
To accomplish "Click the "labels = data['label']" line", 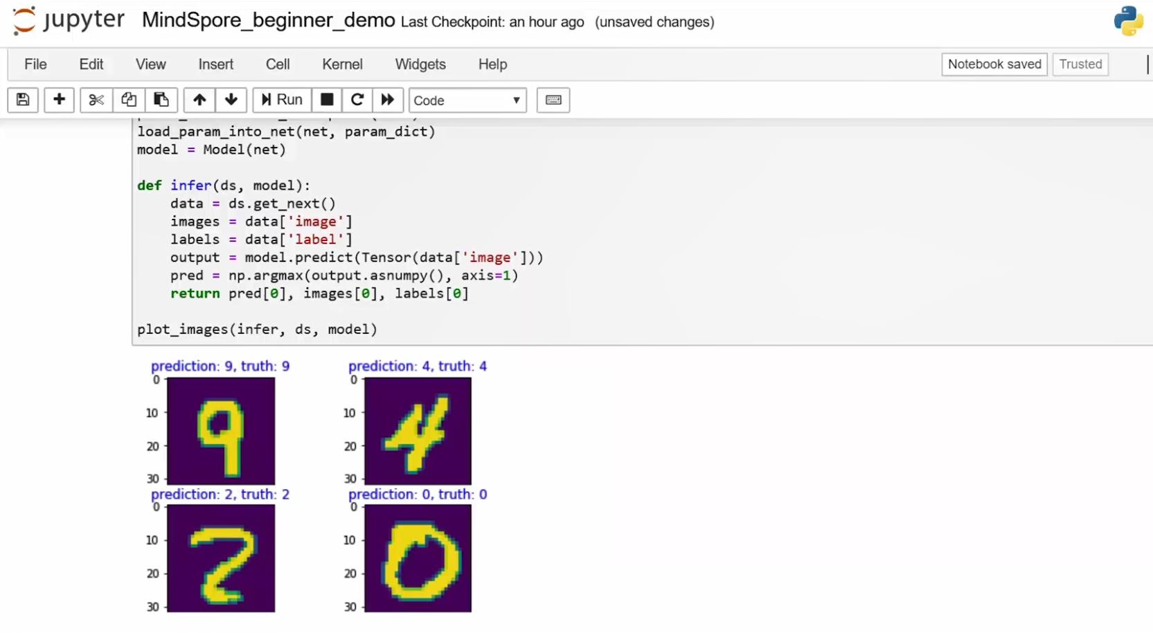I will [261, 240].
